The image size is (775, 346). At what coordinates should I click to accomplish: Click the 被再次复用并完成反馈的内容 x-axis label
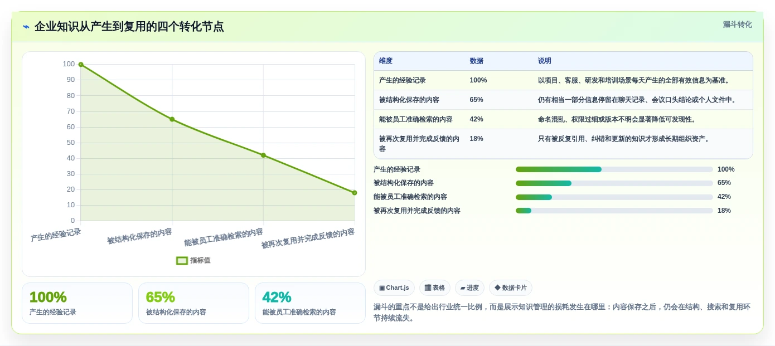(308, 238)
